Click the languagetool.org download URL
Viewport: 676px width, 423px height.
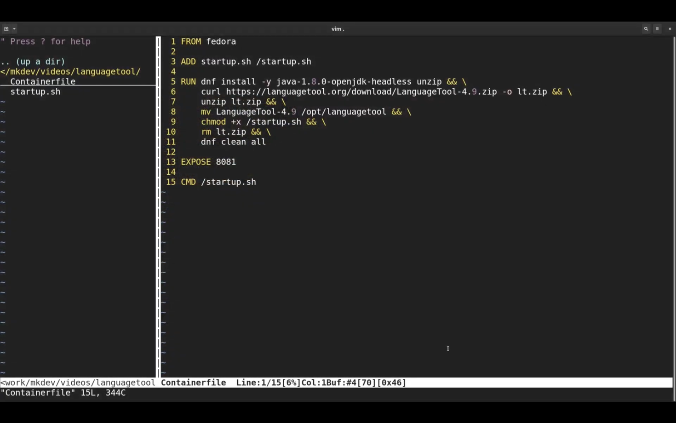pos(361,91)
